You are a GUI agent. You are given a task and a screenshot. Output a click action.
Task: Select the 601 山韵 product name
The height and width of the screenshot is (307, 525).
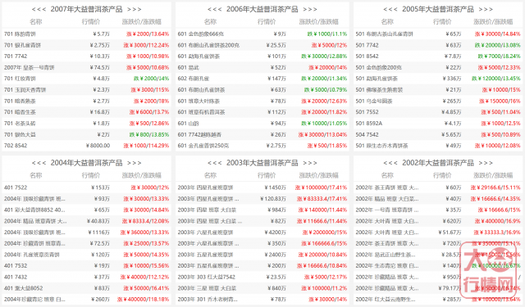(188, 124)
